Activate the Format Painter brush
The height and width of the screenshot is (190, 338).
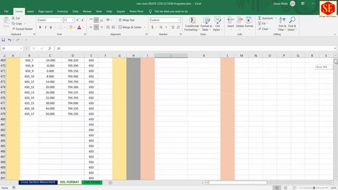pos(13,29)
